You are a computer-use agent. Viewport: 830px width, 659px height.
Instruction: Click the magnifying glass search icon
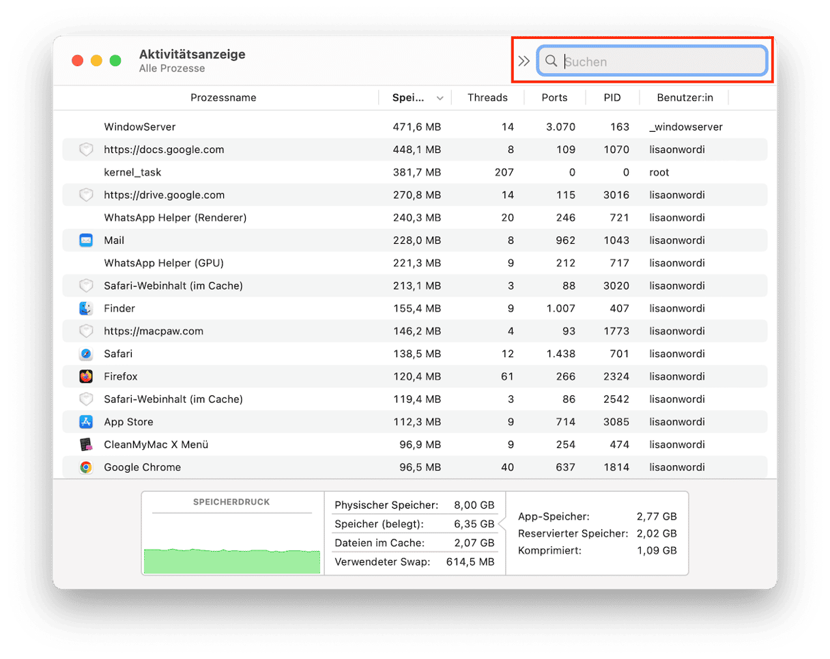[x=551, y=61]
